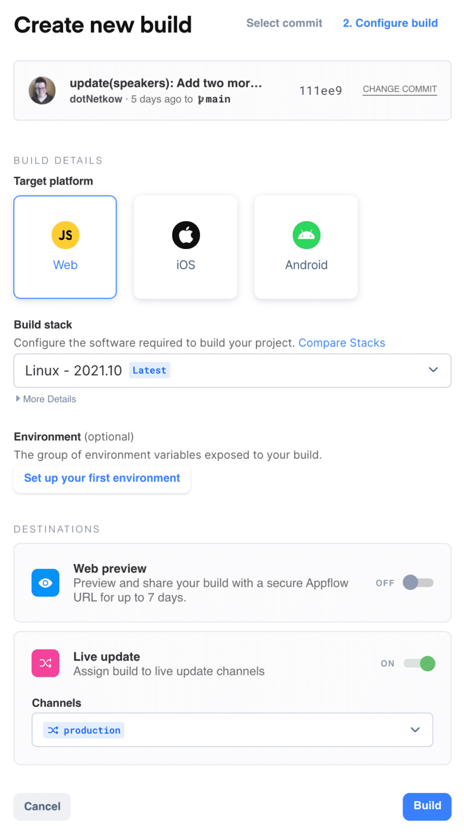Switch to the Select commit step

tap(284, 23)
